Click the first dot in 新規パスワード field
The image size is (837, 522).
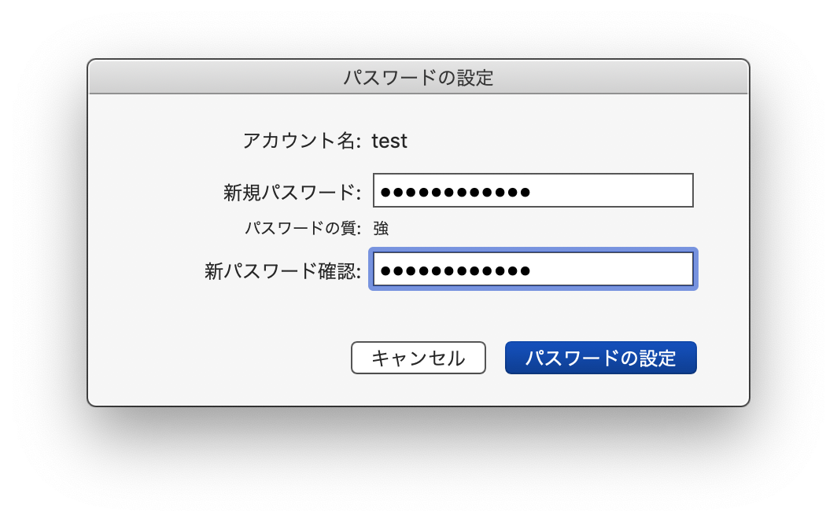[x=385, y=191]
